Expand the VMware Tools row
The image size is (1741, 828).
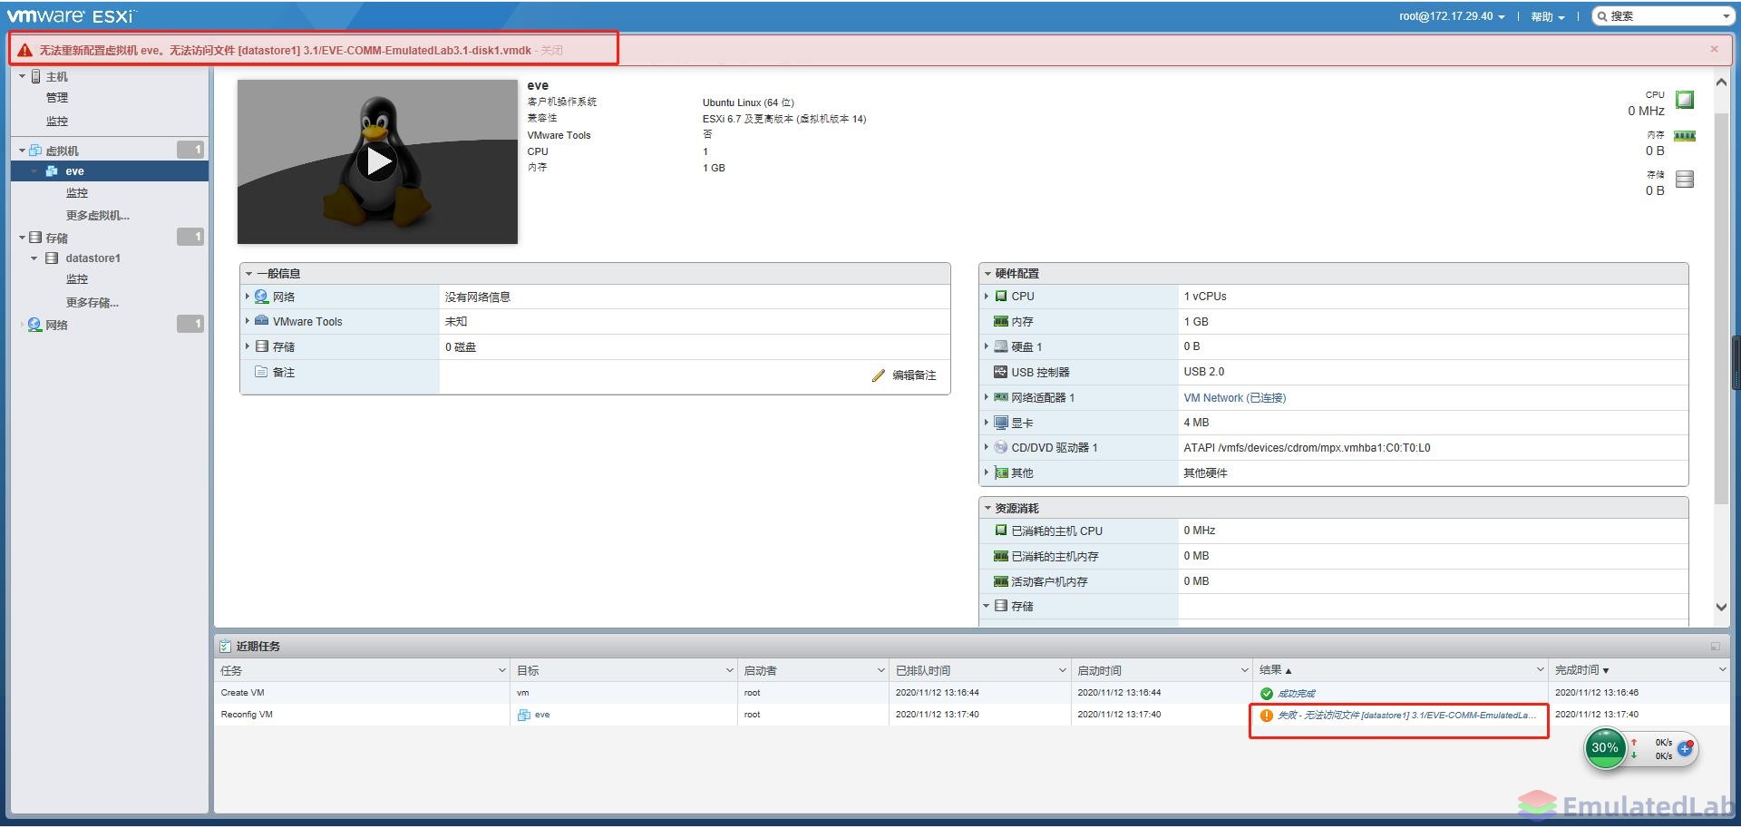click(248, 320)
